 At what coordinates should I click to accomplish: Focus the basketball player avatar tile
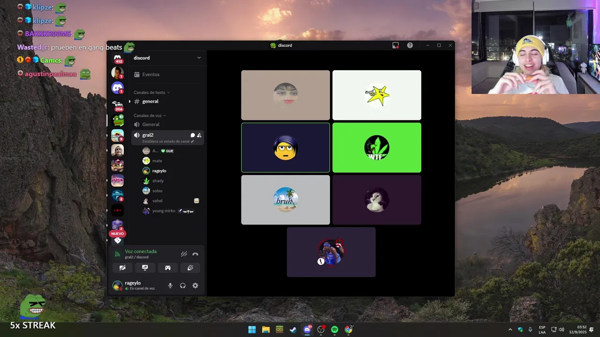[x=331, y=252]
